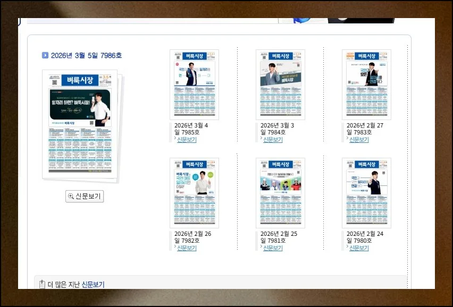Open the 7982호 newspaper thumbnail
Screen dimensions: 453x307
pos(194,193)
